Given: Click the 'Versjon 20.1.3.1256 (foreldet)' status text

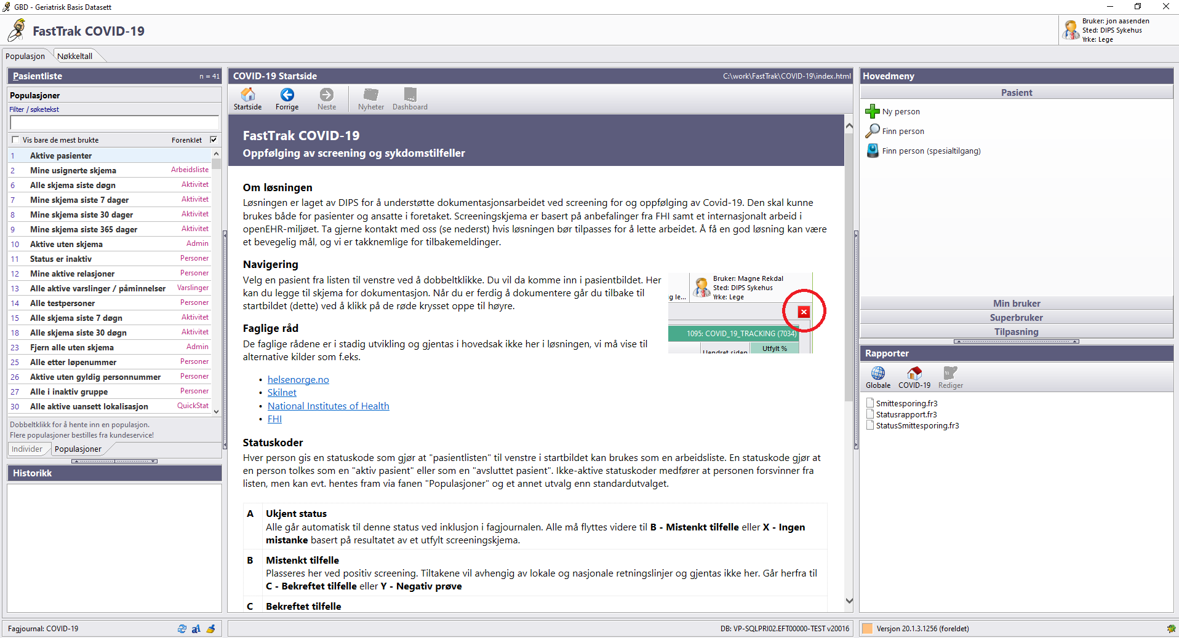Looking at the screenshot, I should click(922, 629).
